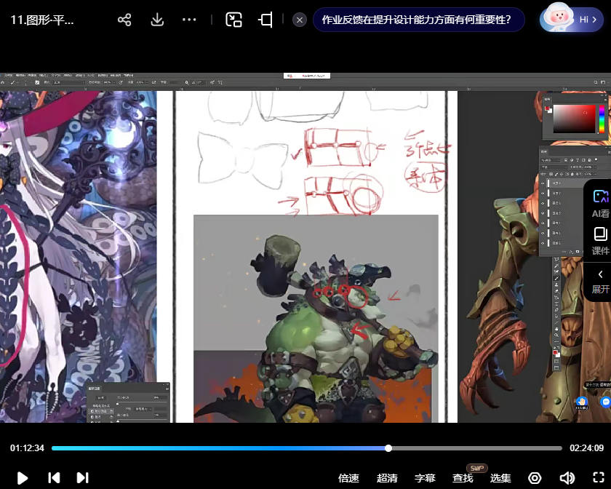Expand the side panel with 展开 chevron

(x=600, y=281)
